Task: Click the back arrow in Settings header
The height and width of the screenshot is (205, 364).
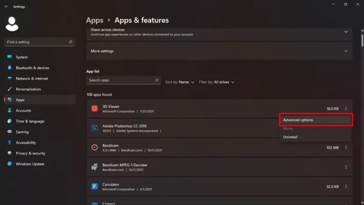Action: tap(6, 7)
